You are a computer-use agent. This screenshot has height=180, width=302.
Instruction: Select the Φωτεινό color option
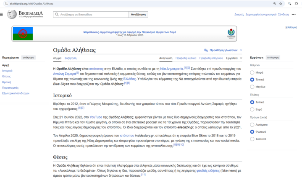point(252,132)
